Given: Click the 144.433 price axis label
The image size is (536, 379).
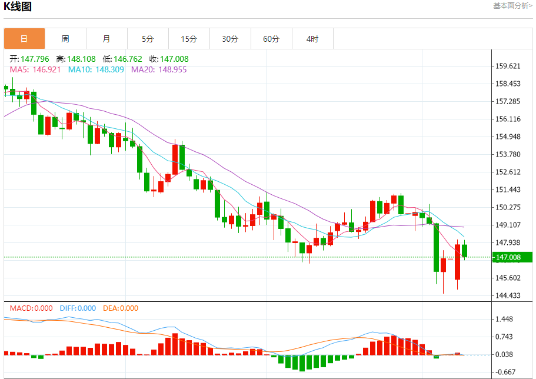Looking at the screenshot, I should [x=508, y=295].
